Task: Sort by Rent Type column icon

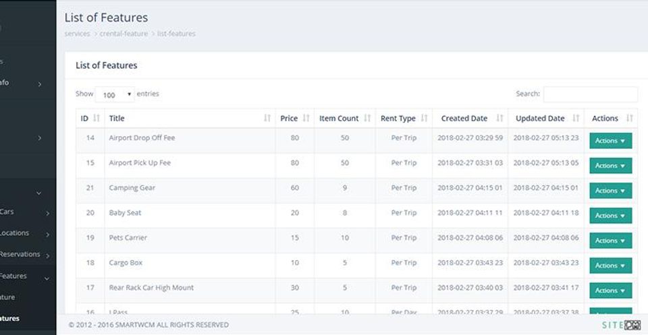Action: click(x=425, y=119)
